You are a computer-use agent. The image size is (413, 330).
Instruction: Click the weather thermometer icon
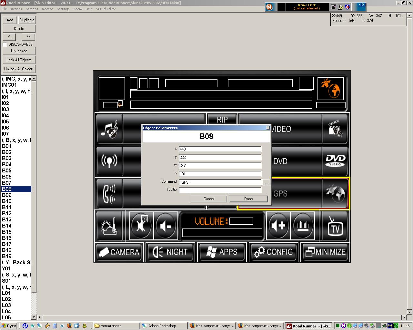click(x=109, y=226)
